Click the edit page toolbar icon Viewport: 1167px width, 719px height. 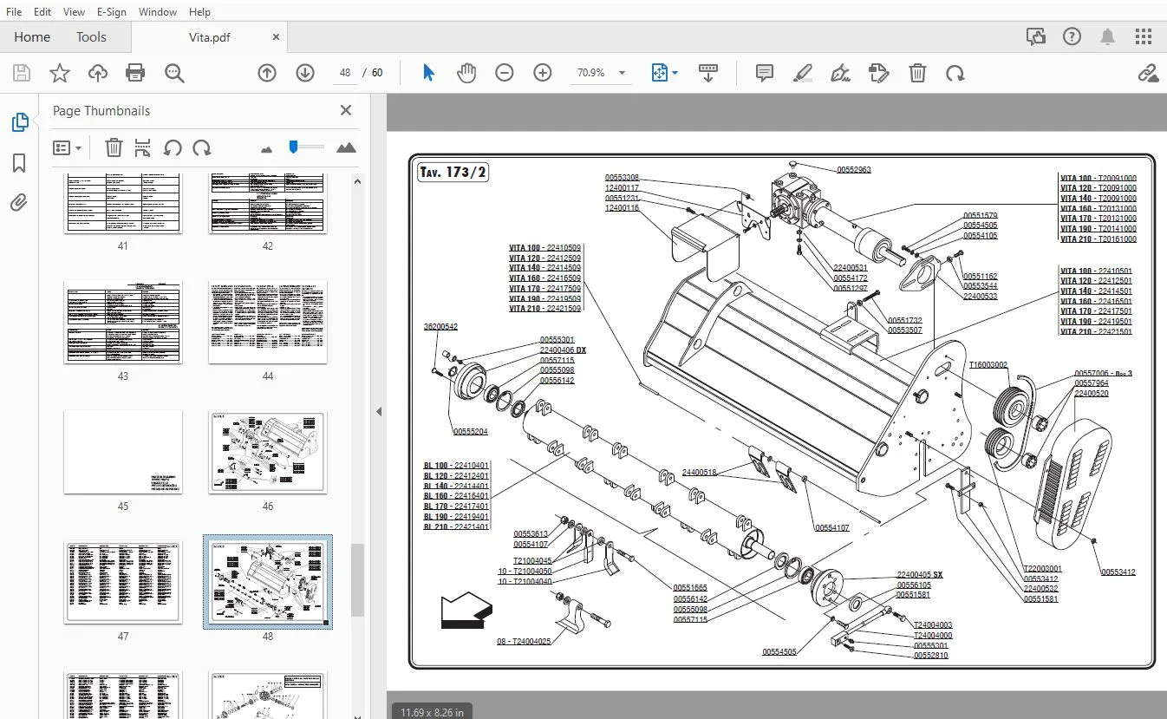879,73
